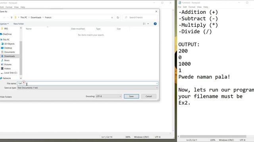Open the Save as type dropdown
Screen dimensions: 254x142
click(x=88, y=88)
